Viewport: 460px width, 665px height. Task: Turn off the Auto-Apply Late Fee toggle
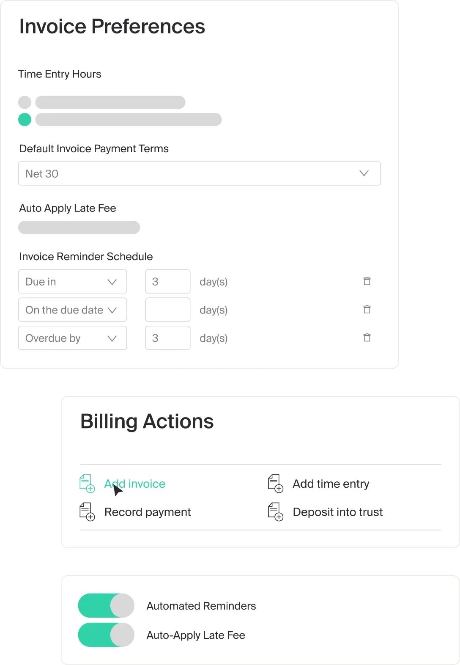point(106,635)
